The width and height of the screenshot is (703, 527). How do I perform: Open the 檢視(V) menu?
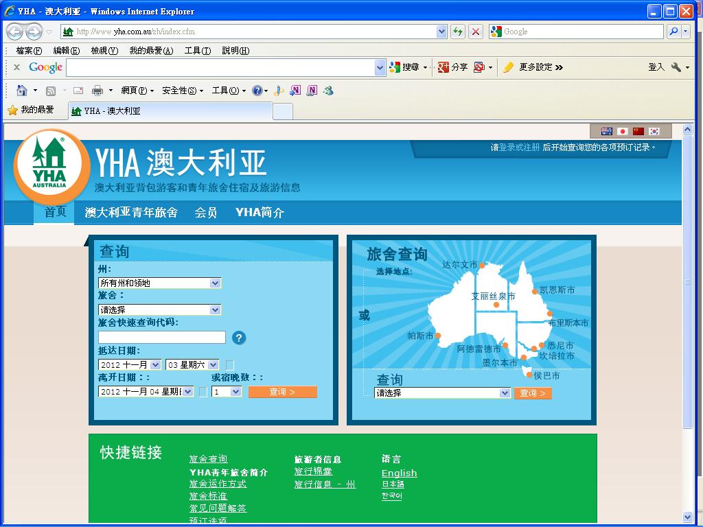[104, 51]
